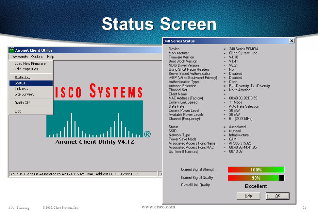The width and height of the screenshot is (318, 212).
Task: Click the Rx->Diversity Tx->Diversity antenna value
Action: (249, 86)
